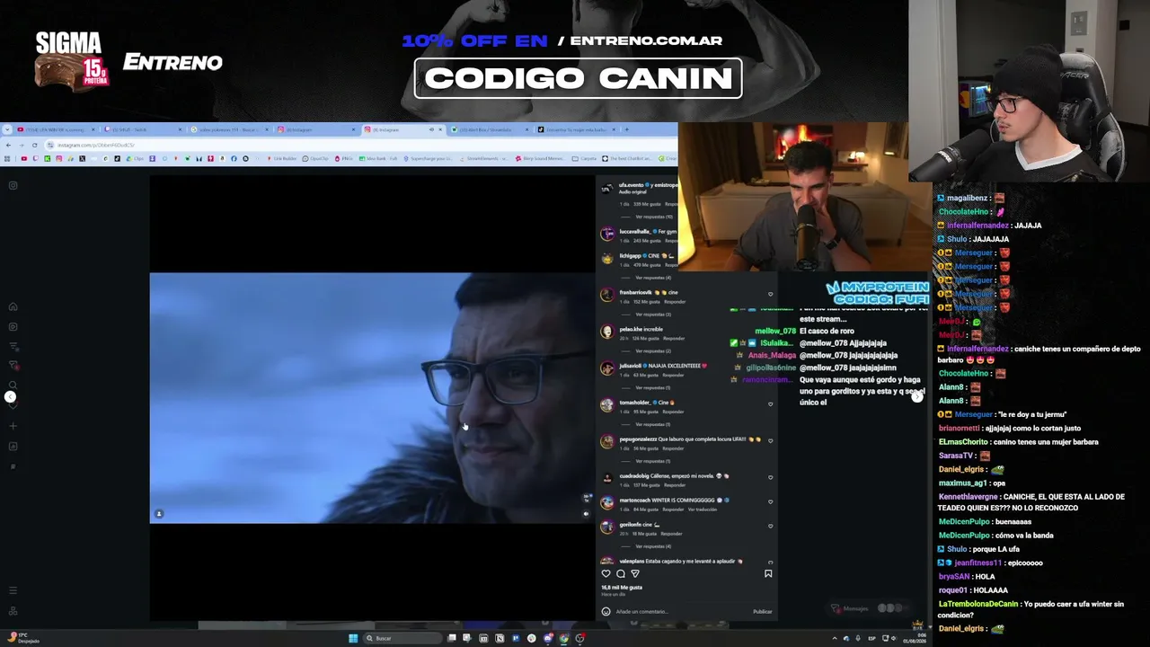Screen dimensions: 1150x647
Task: Click the comment input field
Action: pos(683,612)
